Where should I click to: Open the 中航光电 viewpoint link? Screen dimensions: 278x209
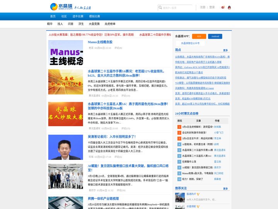click(x=198, y=62)
